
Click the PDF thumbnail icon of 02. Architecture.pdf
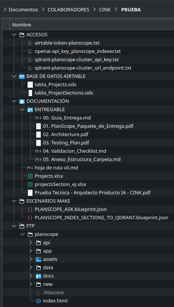(38, 135)
